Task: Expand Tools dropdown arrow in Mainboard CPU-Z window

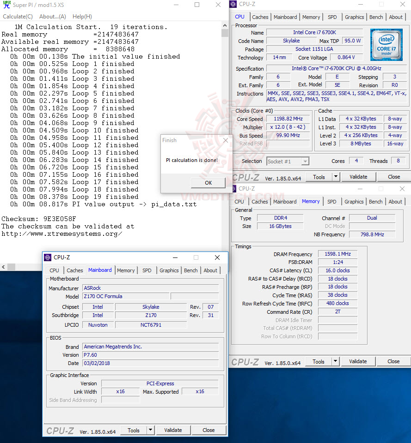Action: point(150,430)
